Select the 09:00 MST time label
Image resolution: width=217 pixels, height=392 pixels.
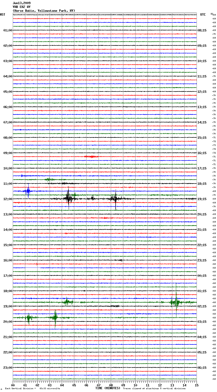point(8,153)
